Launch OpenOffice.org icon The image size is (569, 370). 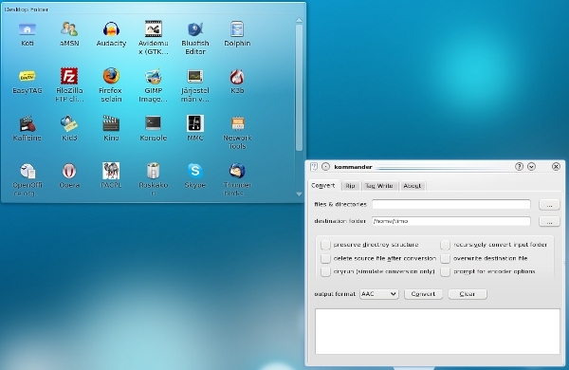(28, 171)
